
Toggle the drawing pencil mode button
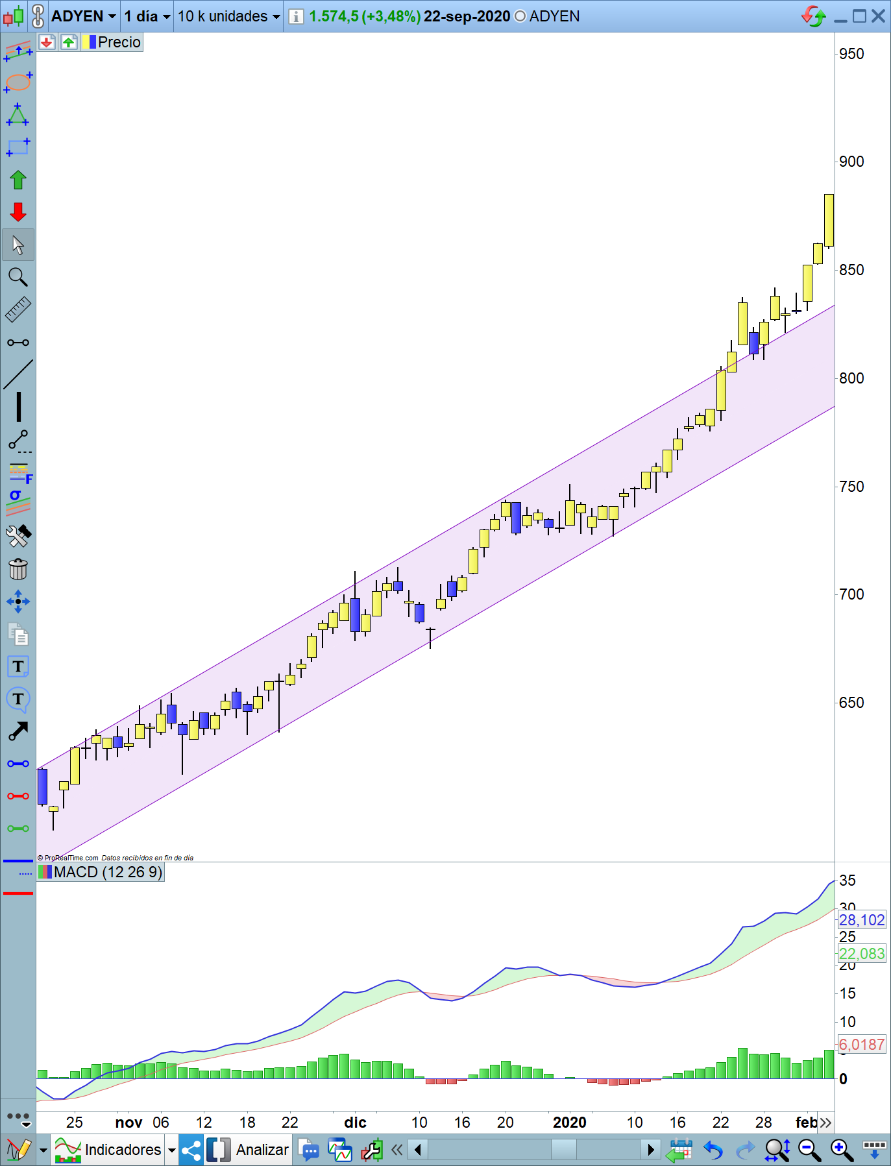[18, 1150]
